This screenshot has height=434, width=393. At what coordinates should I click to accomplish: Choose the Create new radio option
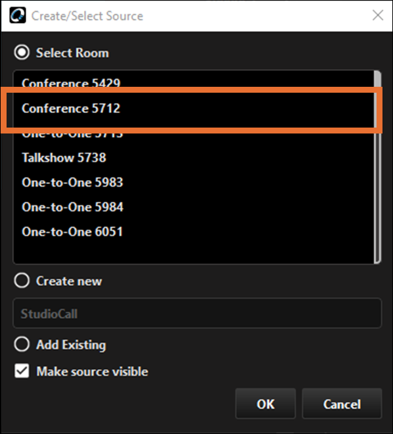pos(22,280)
